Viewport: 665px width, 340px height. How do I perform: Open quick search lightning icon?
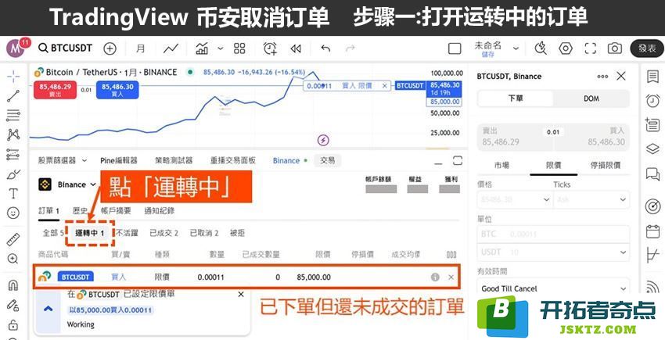coord(541,48)
